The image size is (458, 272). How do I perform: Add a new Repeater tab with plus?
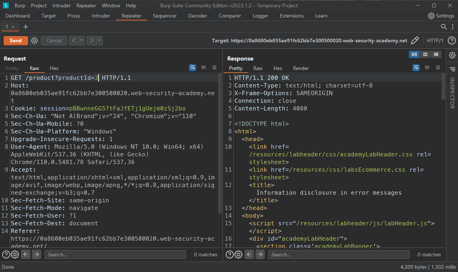25,27
